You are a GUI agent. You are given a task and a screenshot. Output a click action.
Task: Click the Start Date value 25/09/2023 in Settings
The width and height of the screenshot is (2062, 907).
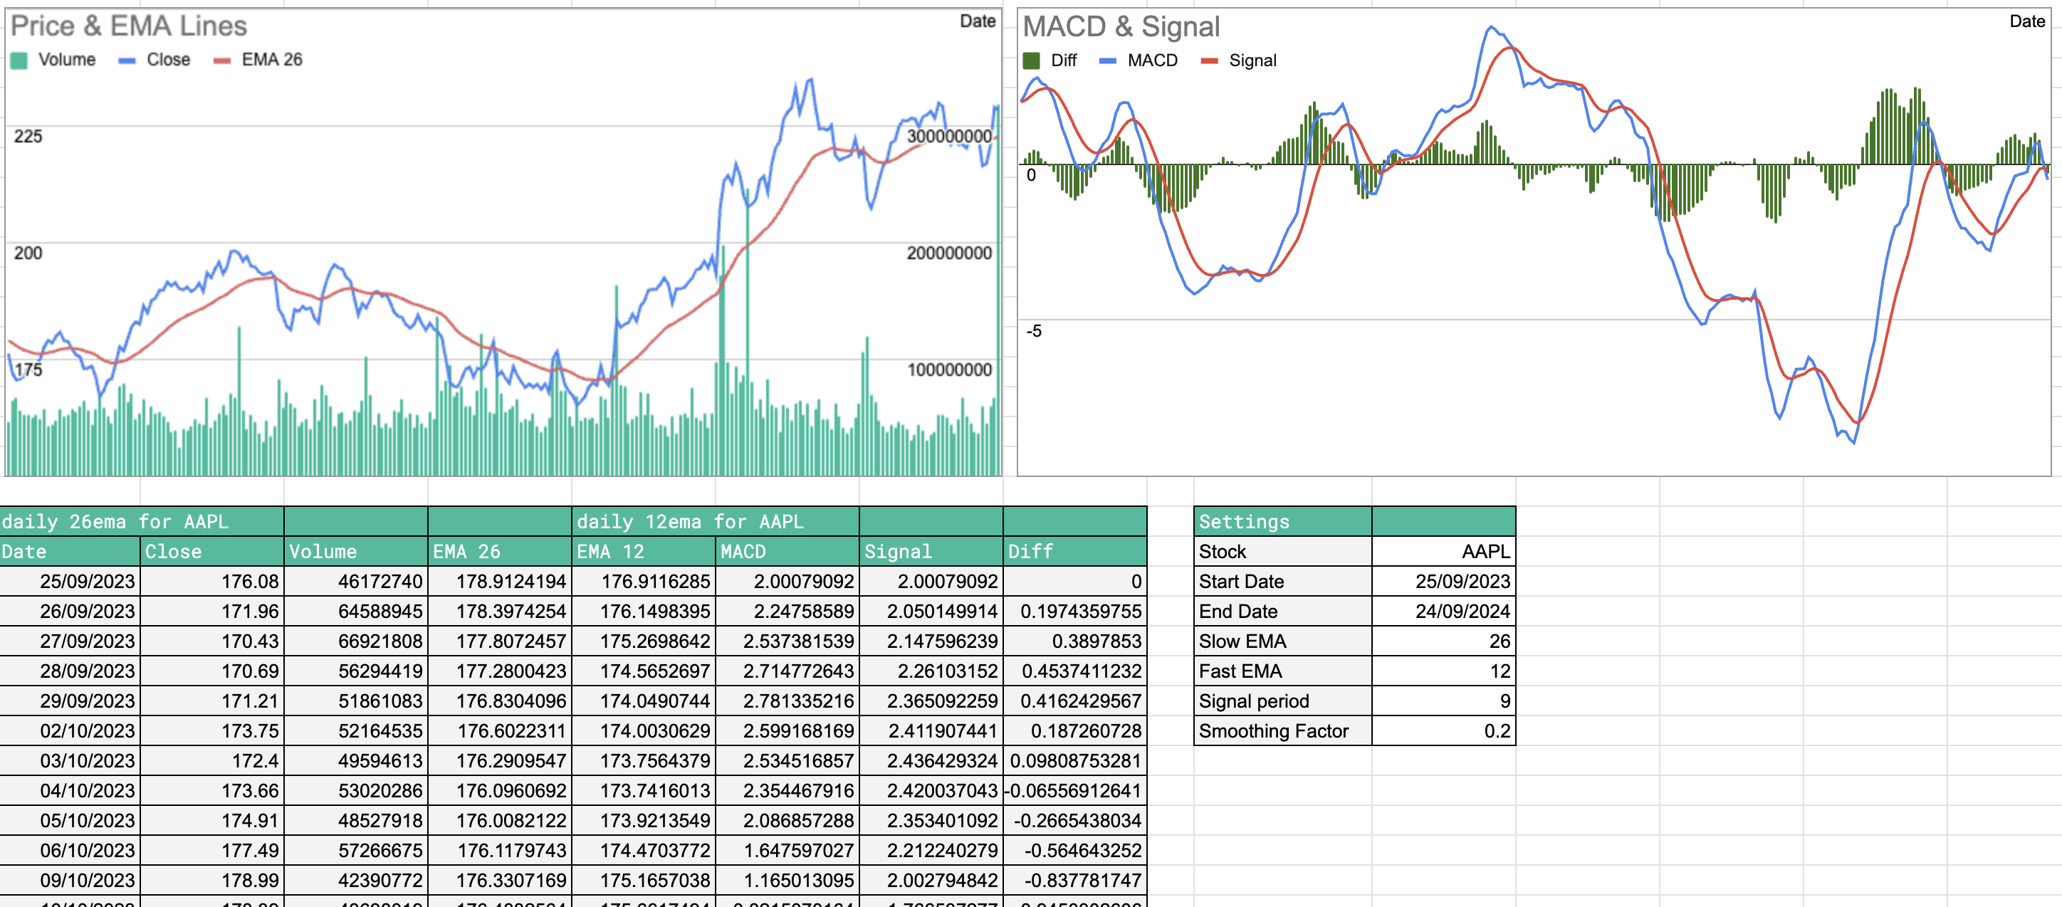(1443, 581)
